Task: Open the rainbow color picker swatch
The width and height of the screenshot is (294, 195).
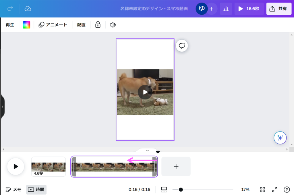Action: click(26, 25)
